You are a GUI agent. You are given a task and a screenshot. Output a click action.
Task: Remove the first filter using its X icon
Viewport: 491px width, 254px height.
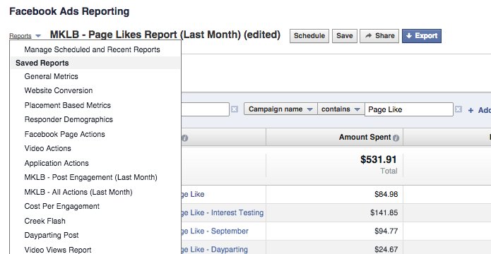[235, 109]
